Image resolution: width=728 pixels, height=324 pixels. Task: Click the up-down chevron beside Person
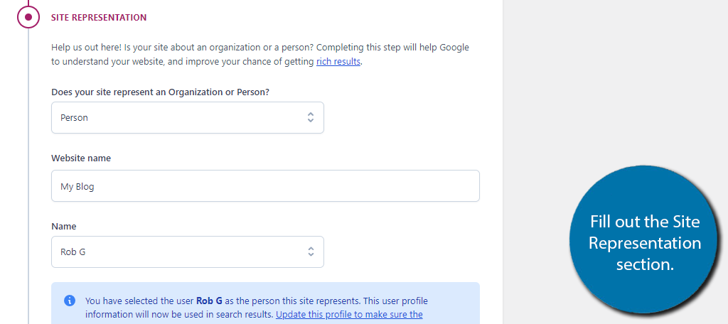coord(311,117)
